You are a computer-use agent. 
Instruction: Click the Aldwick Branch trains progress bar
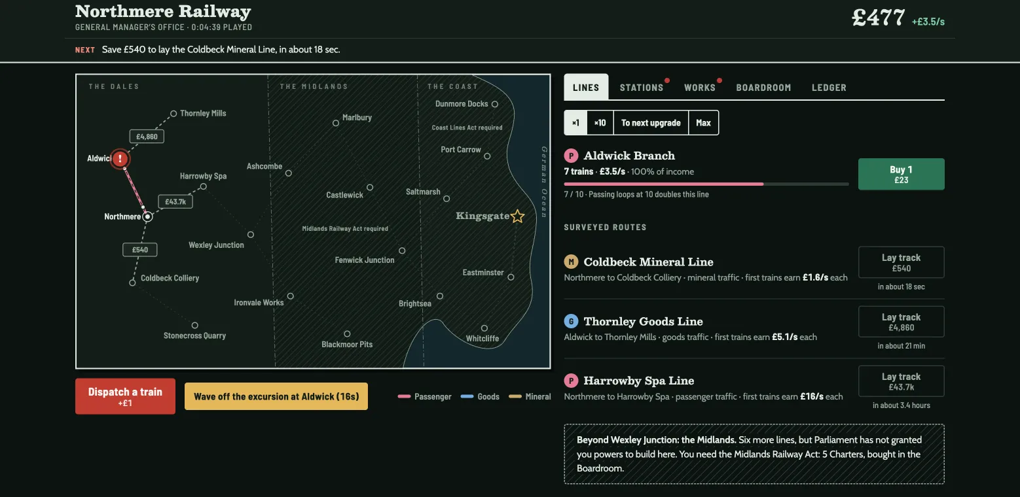pos(706,184)
